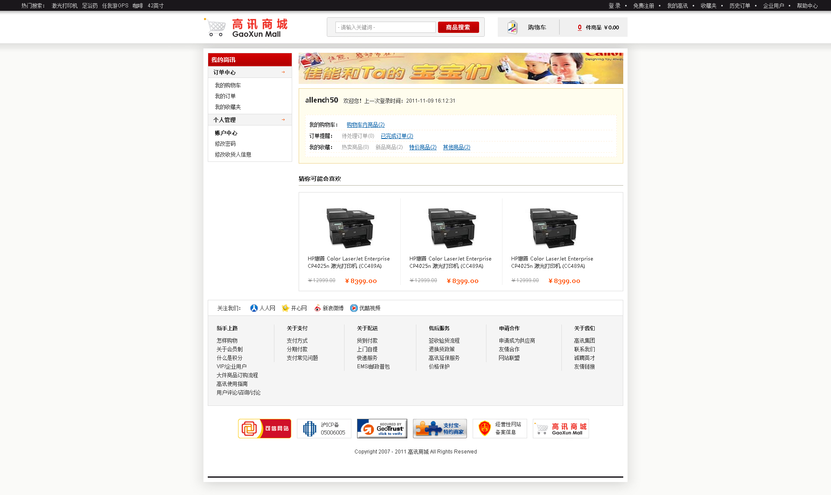Click the red trusted website badge

coord(264,428)
